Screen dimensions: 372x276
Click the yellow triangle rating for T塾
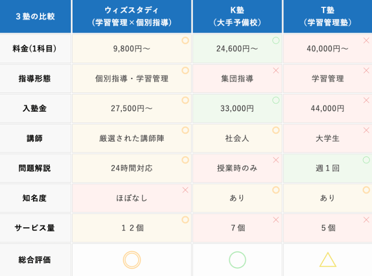pyautogui.click(x=327, y=259)
